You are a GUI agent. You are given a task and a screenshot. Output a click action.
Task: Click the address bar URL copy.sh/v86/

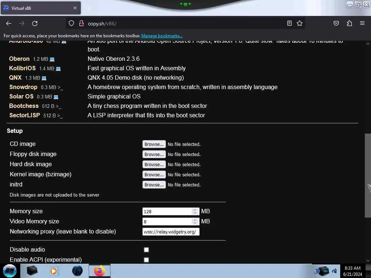pos(102,24)
